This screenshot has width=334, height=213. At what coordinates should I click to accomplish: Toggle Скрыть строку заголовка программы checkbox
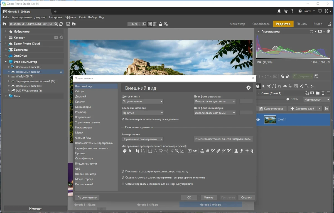123,177
